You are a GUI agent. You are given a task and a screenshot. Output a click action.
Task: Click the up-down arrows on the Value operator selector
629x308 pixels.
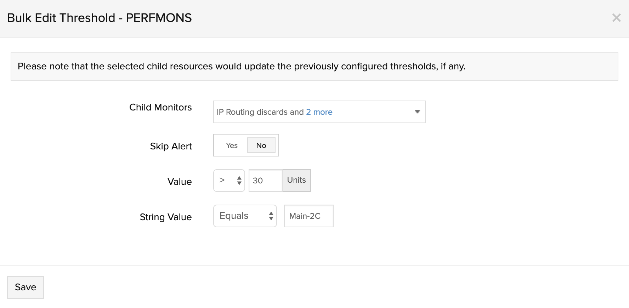(x=239, y=181)
